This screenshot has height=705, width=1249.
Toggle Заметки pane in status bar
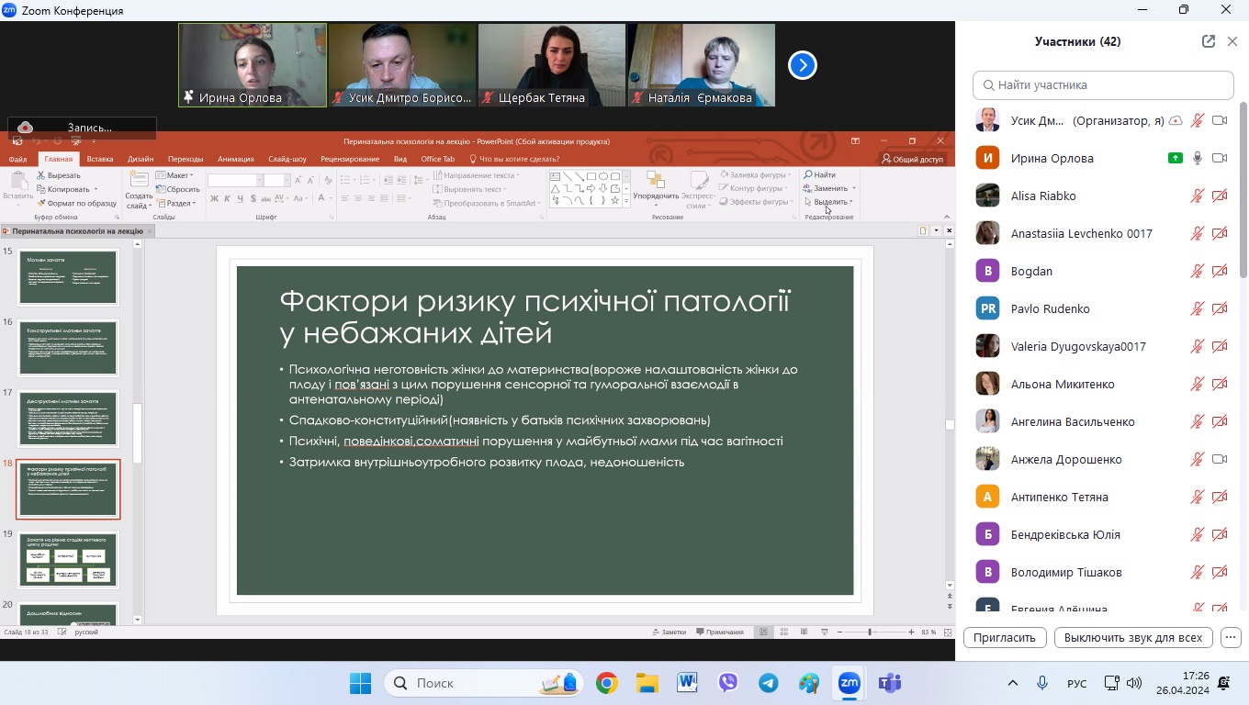tap(669, 632)
